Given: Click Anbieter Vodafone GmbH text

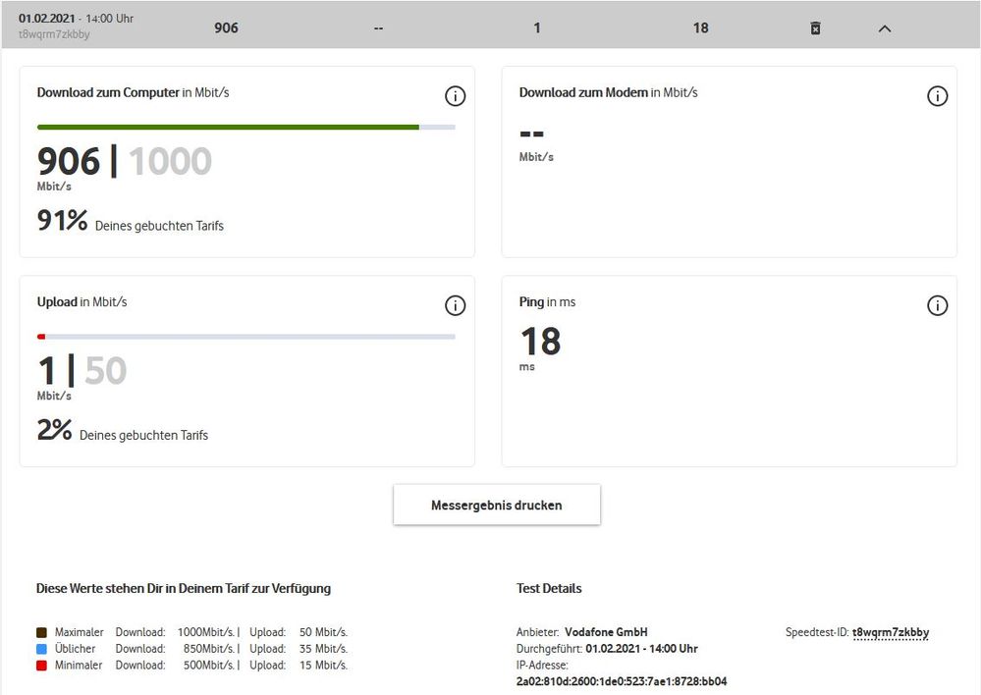Looking at the screenshot, I should click(x=582, y=632).
